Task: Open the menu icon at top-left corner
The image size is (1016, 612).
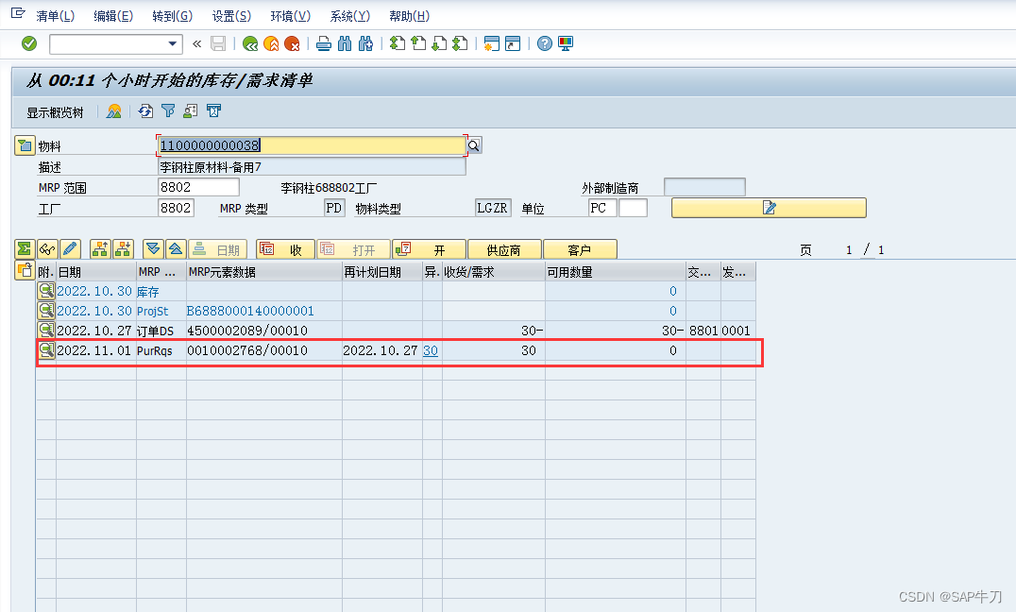Action: (x=18, y=13)
